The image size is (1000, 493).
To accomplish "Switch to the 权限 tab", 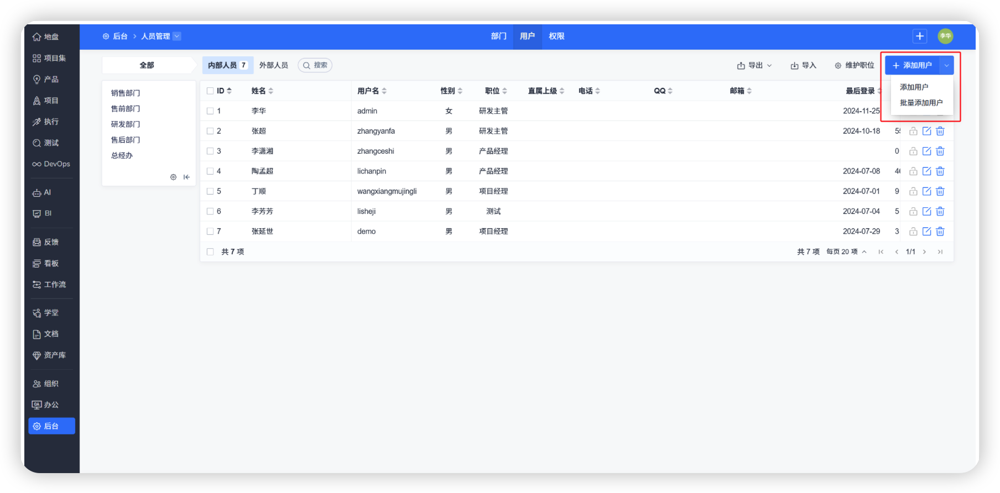I will pos(556,36).
